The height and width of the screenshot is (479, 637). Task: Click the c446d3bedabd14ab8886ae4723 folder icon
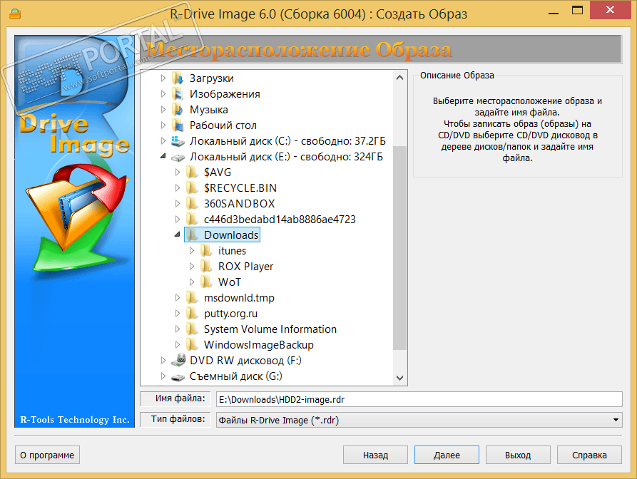(x=192, y=220)
